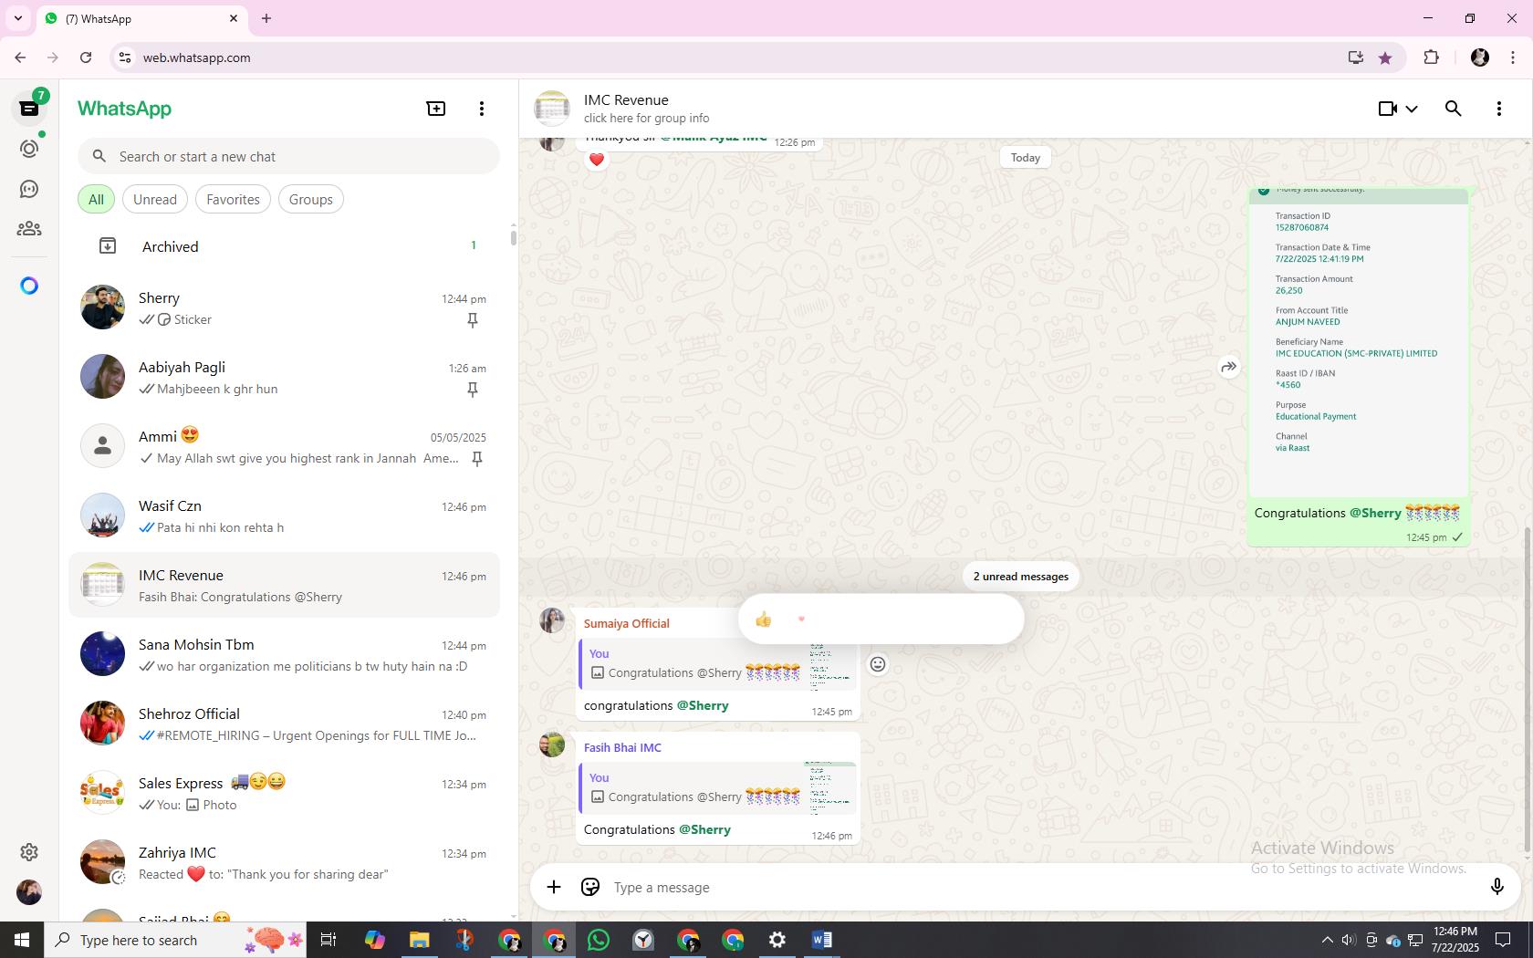Open Meta AI circle icon
This screenshot has width=1533, height=958.
(29, 286)
